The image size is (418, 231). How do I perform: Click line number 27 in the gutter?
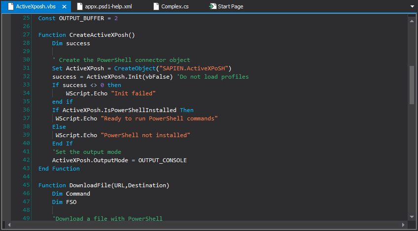pyautogui.click(x=26, y=34)
